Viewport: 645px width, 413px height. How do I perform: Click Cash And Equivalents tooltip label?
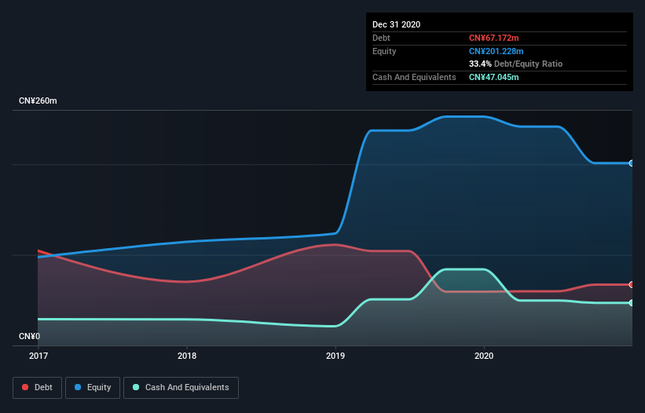414,77
